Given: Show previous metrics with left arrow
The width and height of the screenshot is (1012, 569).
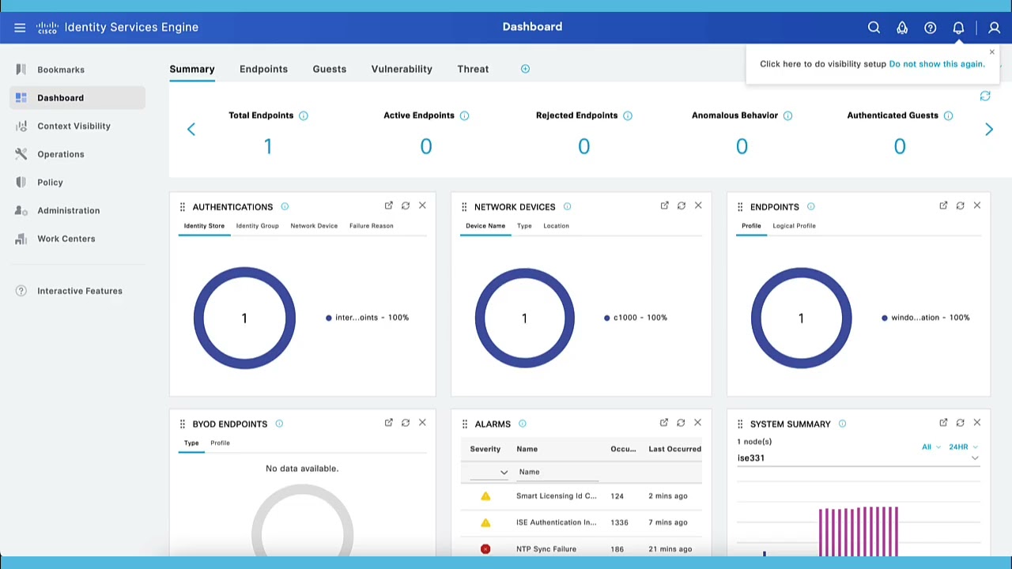Looking at the screenshot, I should pyautogui.click(x=191, y=130).
